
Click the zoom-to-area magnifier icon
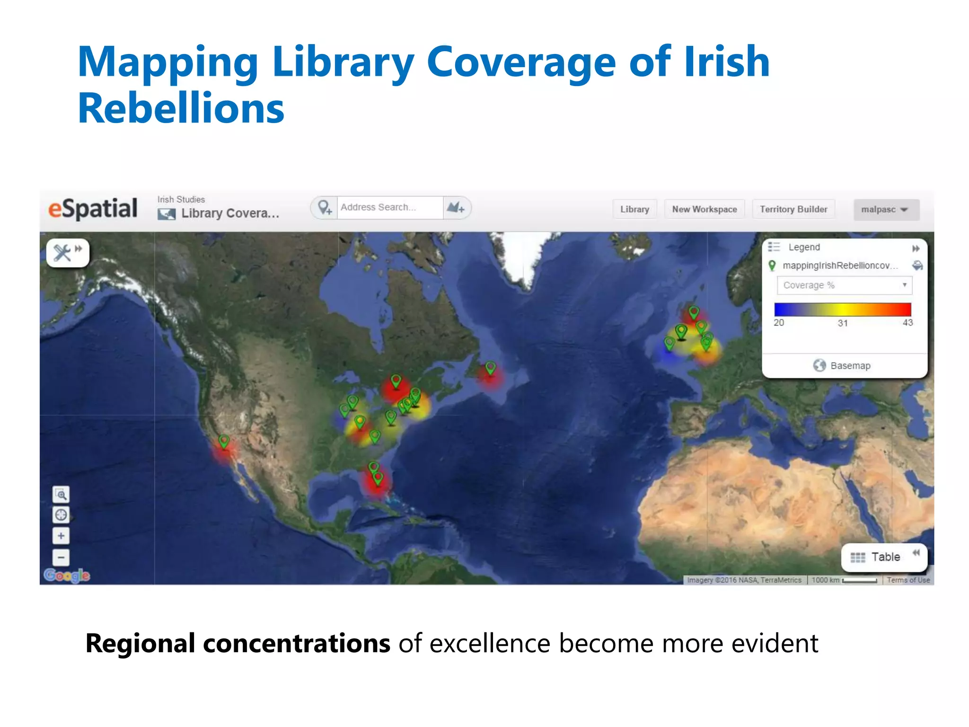(x=61, y=495)
